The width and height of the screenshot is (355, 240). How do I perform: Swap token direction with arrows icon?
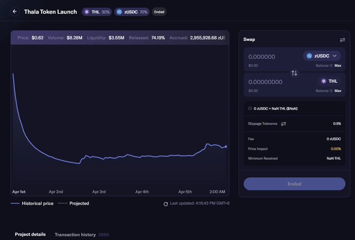point(294,73)
